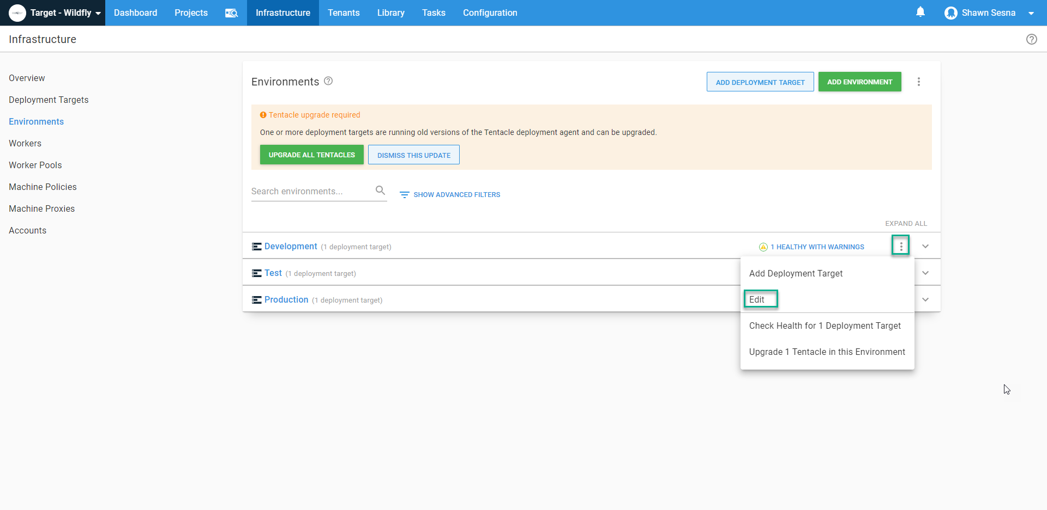Viewport: 1047px width, 510px height.
Task: Choose Check Health for 1 Deployment Target
Action: pos(825,325)
